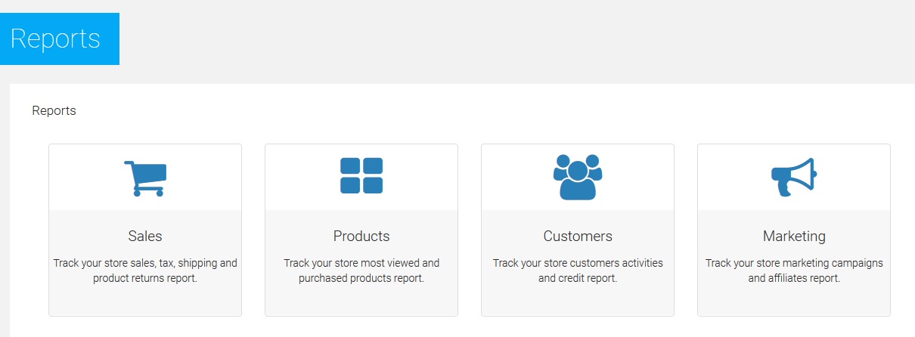Click the Reports section heading in the panel
Viewport: 915px width, 337px height.
[x=54, y=111]
